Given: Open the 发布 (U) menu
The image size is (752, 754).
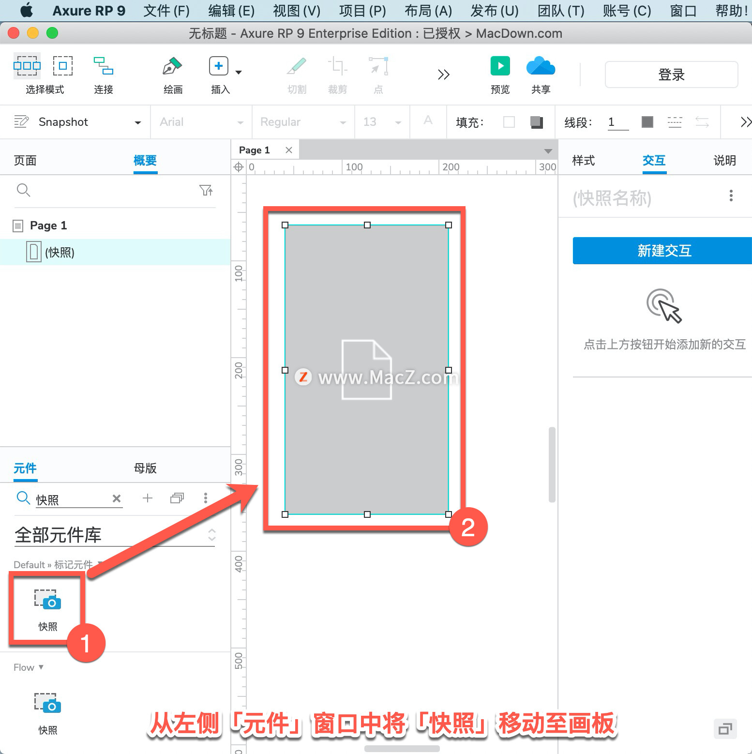Looking at the screenshot, I should coord(495,11).
